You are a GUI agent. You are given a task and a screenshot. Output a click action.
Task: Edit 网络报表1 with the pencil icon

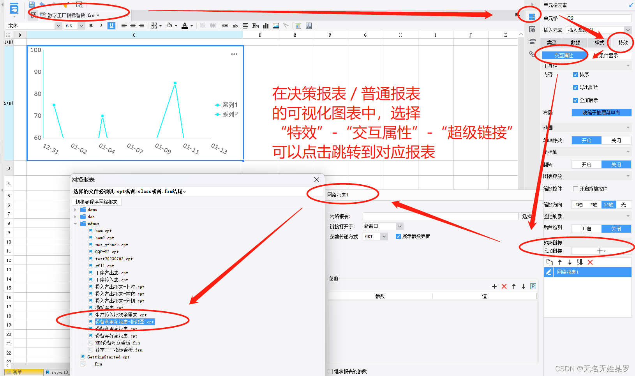(548, 272)
